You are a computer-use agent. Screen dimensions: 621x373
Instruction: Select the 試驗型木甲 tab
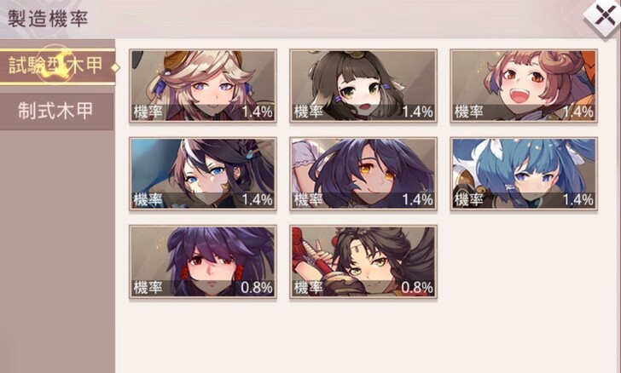click(57, 66)
